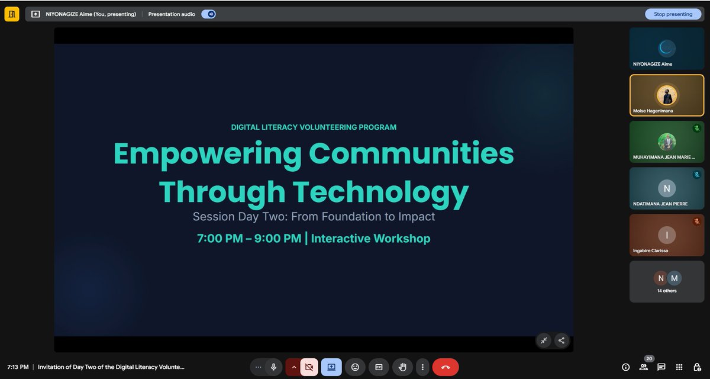Image resolution: width=710 pixels, height=379 pixels.
Task: Click the meeting title in bottom bar
Action: pyautogui.click(x=111, y=367)
